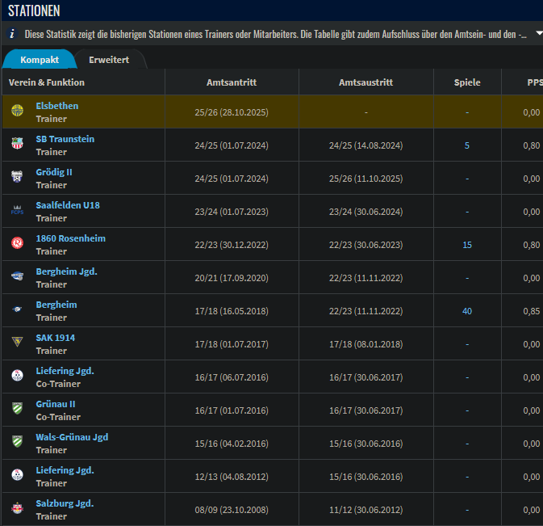Click the Grödig II club crest
The width and height of the screenshot is (543, 526).
[x=18, y=178]
